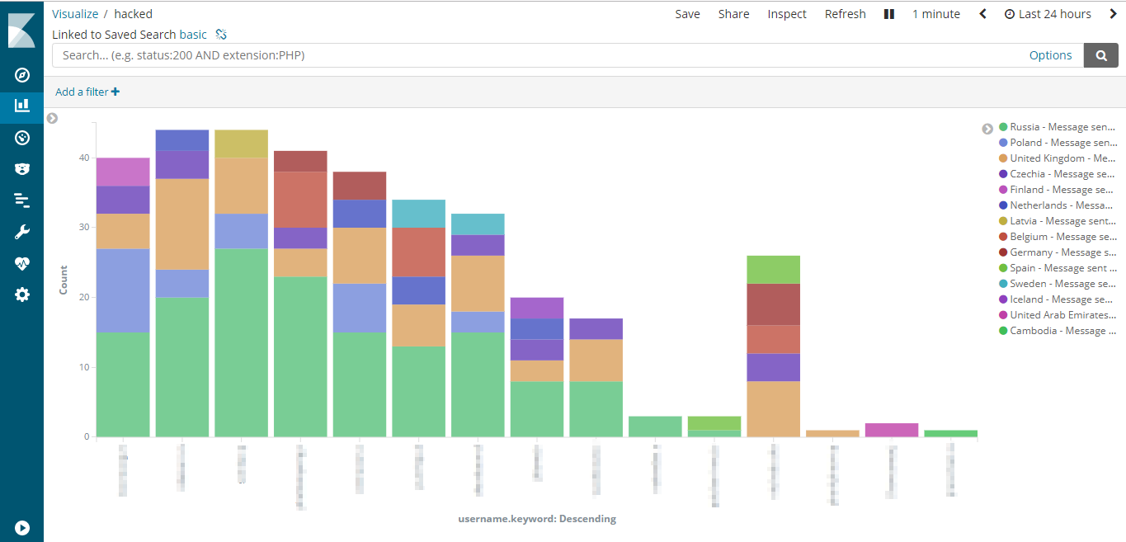Open Dev Tools wrench icon
Viewport: 1126px width, 542px height.
22,233
